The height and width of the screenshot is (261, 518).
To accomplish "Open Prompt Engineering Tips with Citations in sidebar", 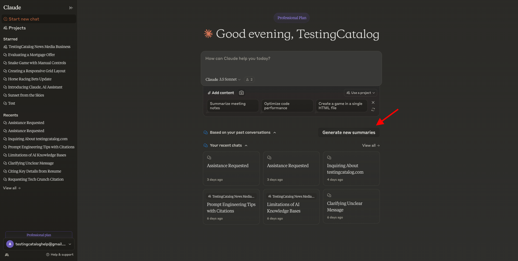I will [x=39, y=147].
